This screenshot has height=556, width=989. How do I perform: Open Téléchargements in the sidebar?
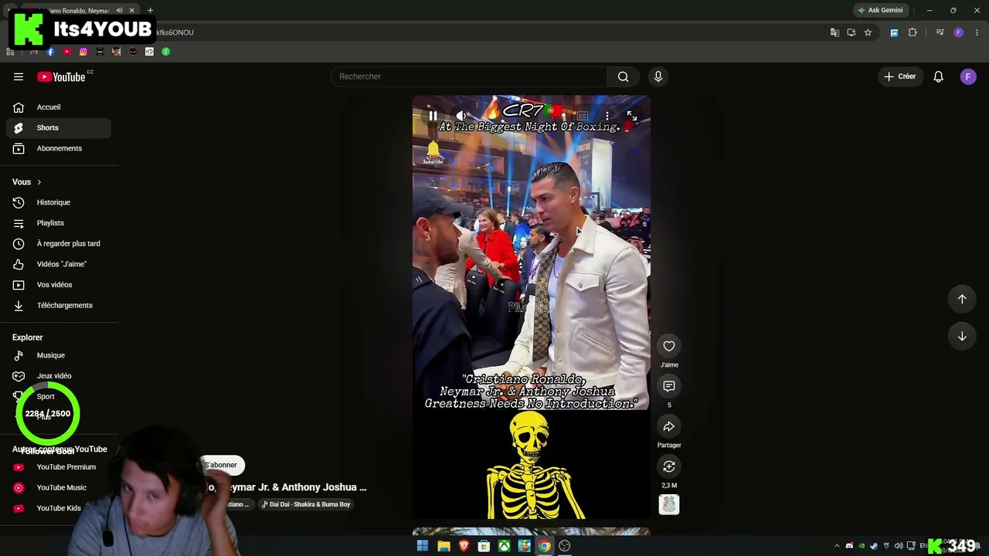point(58,305)
